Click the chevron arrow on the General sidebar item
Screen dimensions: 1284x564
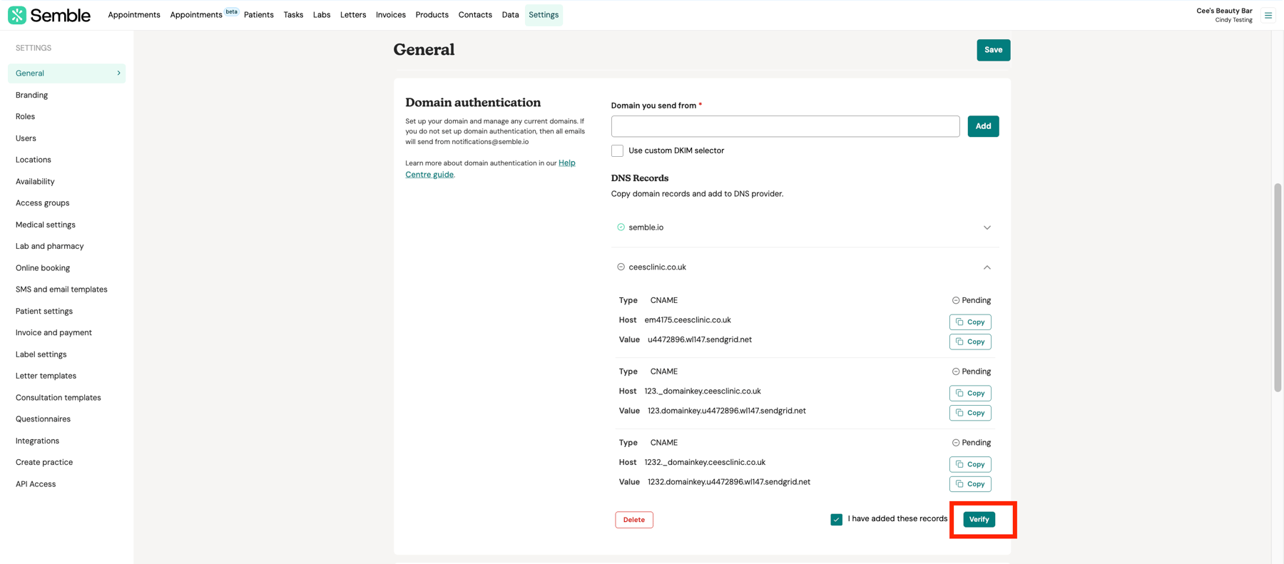[x=118, y=73]
